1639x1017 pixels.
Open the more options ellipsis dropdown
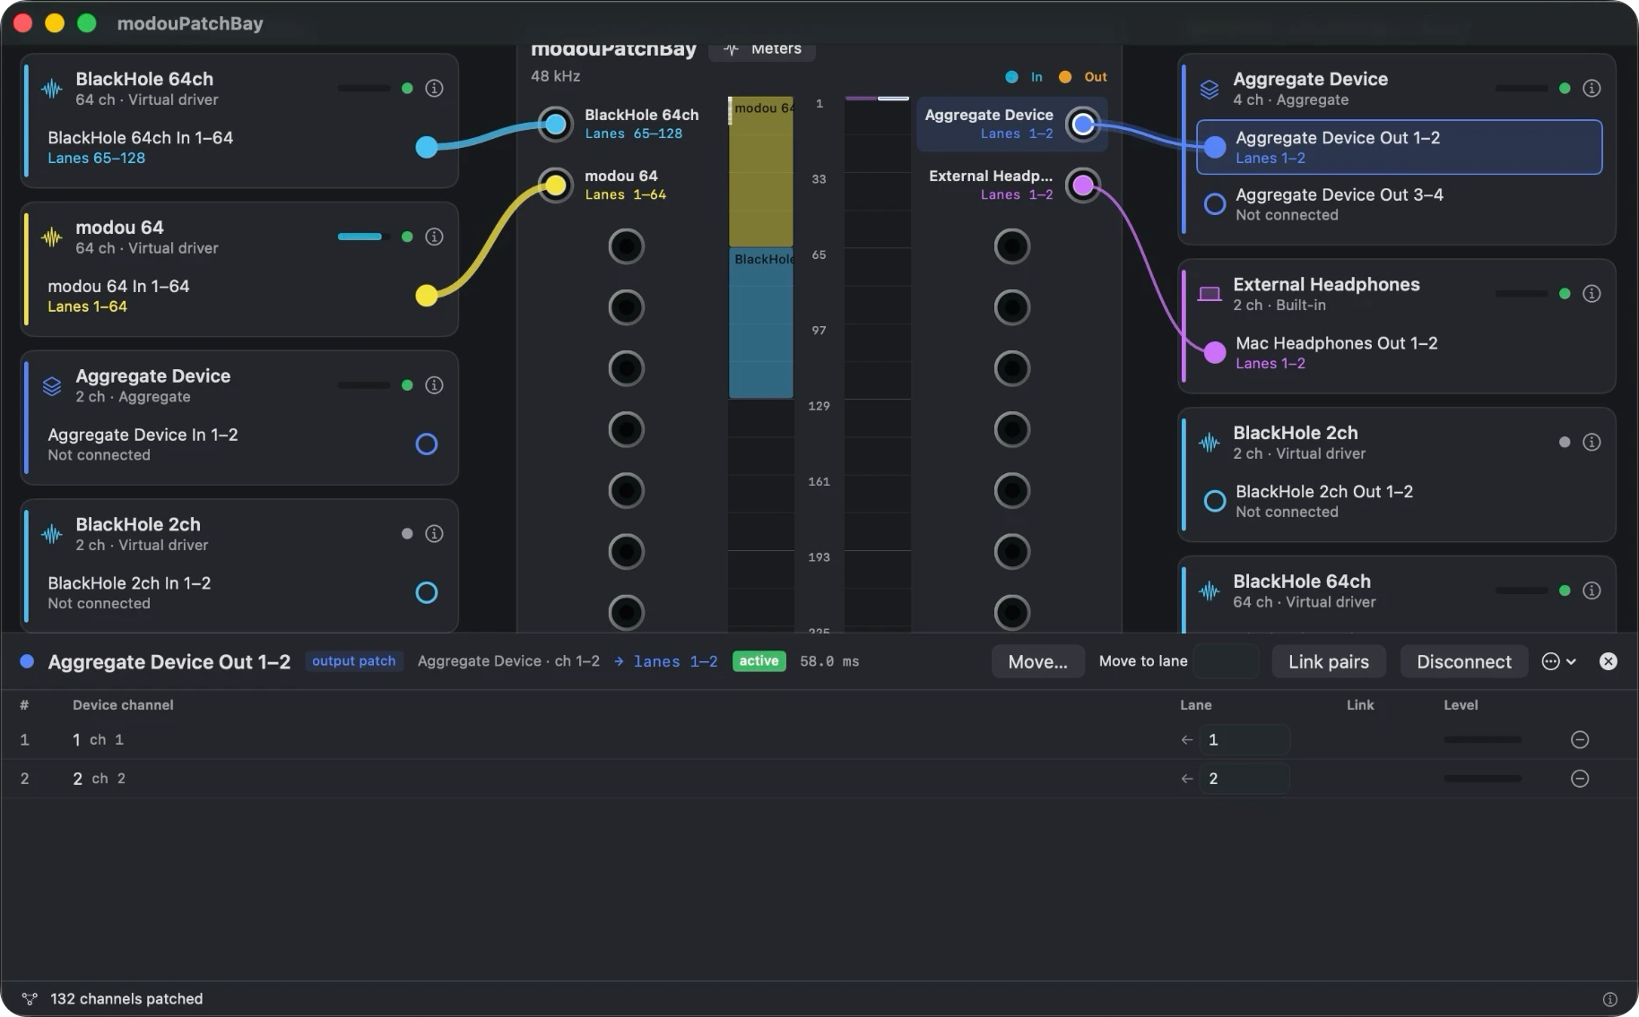(1558, 661)
